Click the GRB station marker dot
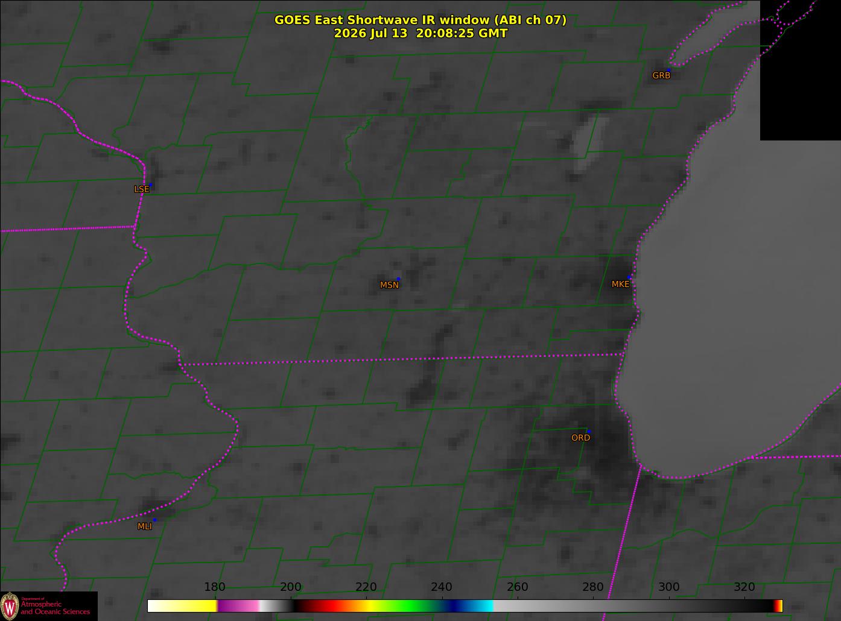This screenshot has height=621, width=841. pos(668,71)
